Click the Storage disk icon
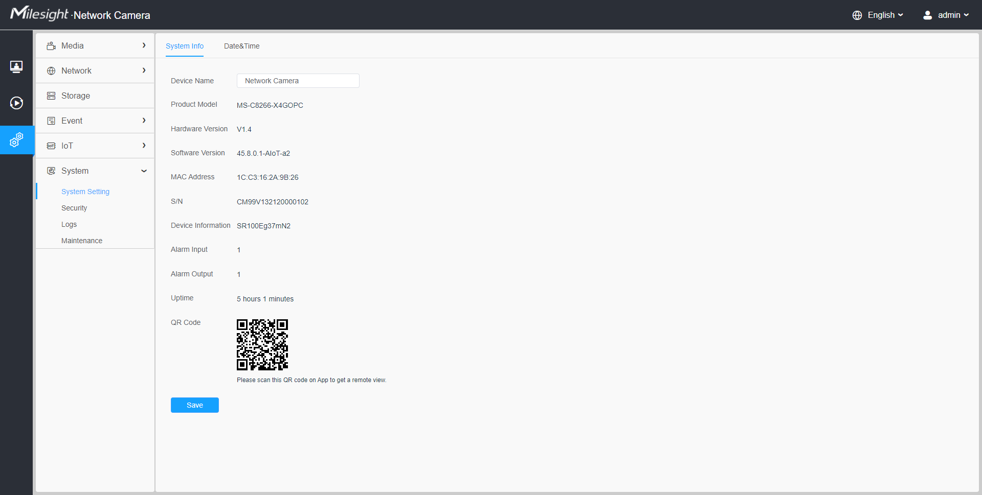Screen dimensions: 982x495 coord(51,96)
